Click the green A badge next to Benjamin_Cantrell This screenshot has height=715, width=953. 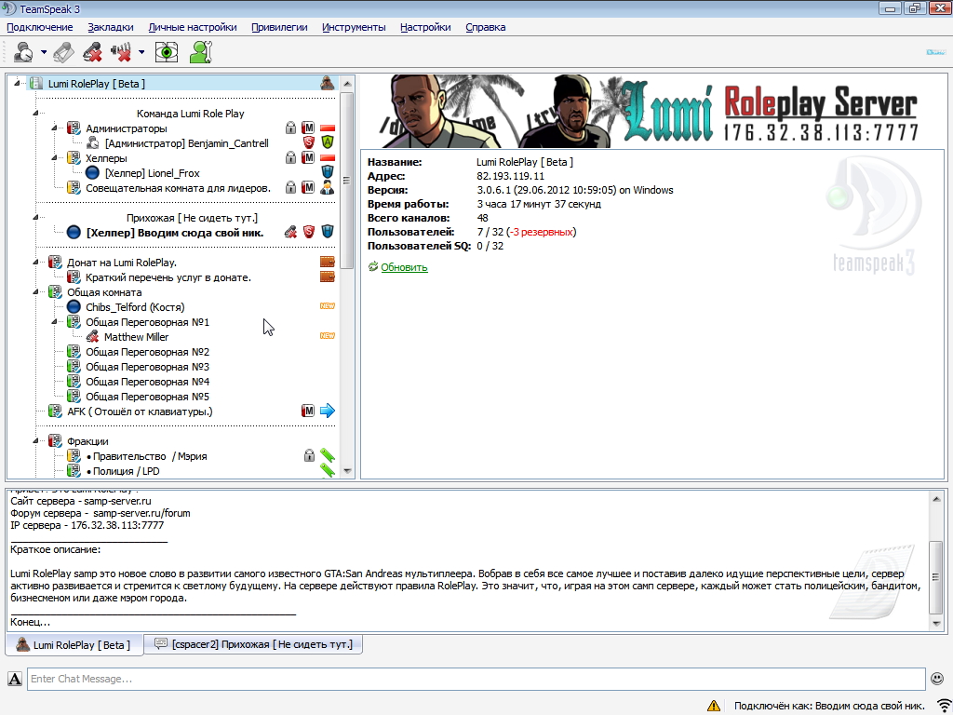click(x=328, y=142)
